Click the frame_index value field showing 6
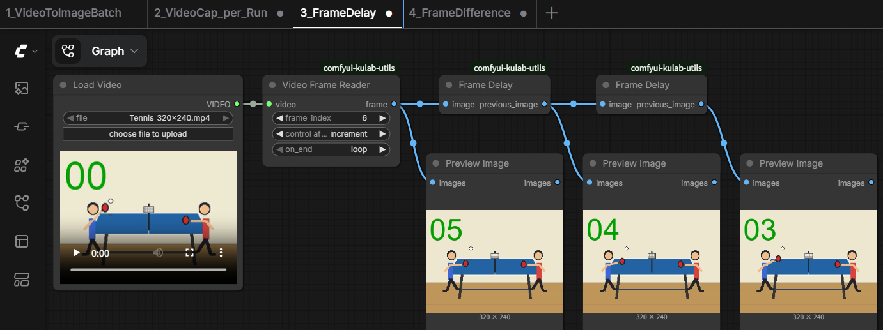This screenshot has height=330, width=883. coord(331,118)
